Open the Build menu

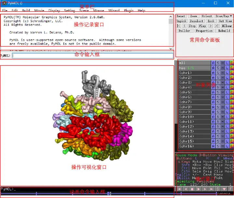(26, 10)
